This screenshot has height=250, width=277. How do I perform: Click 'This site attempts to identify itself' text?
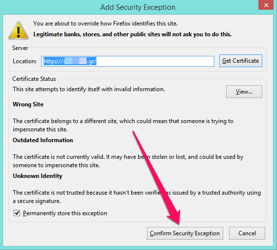point(89,89)
